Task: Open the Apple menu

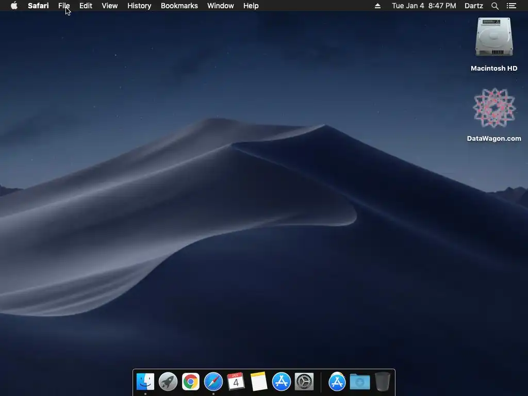Action: (x=14, y=6)
